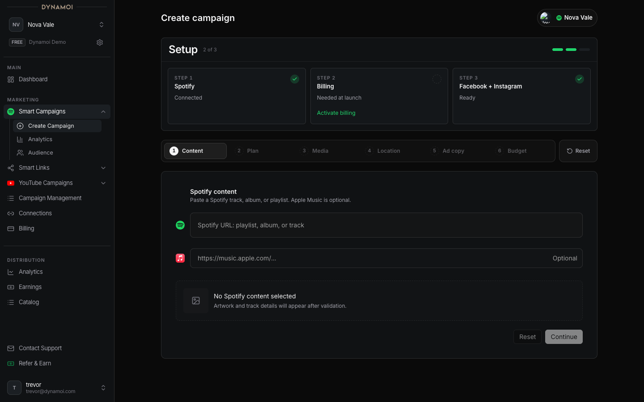
Task: Click the Continue button
Action: (564, 337)
